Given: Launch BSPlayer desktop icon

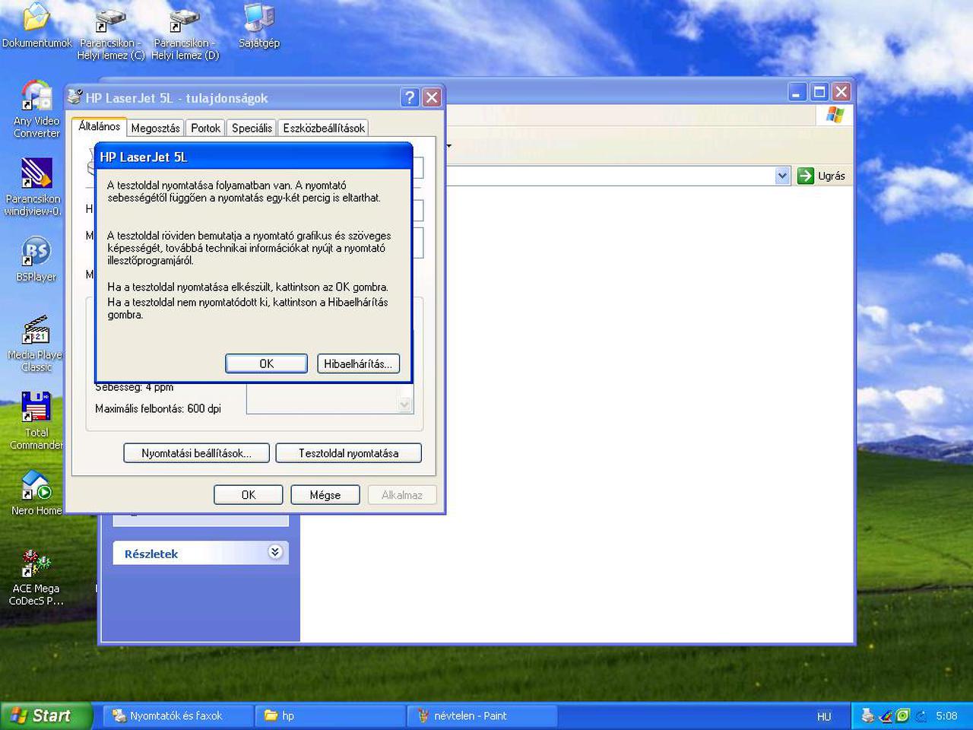Looking at the screenshot, I should pyautogui.click(x=36, y=252).
